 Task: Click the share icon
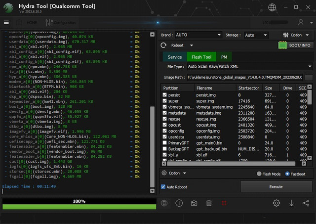306,203
